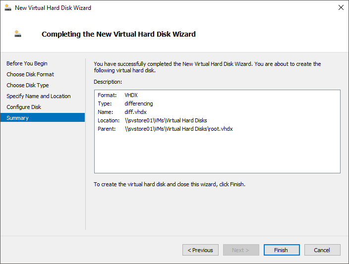The image size is (349, 264).
Task: Click the disabled Next button
Action: [x=241, y=250]
